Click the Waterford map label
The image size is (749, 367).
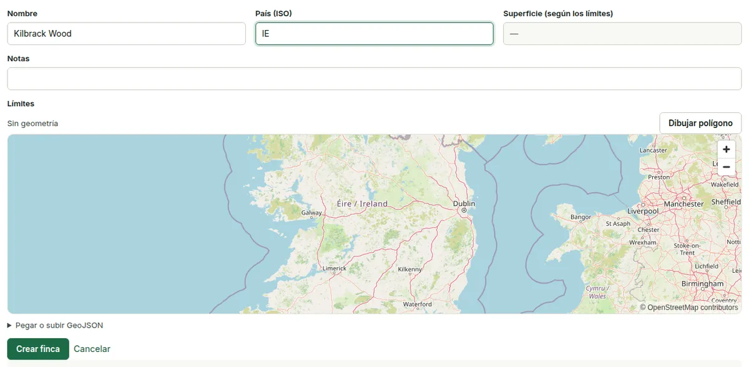(418, 304)
